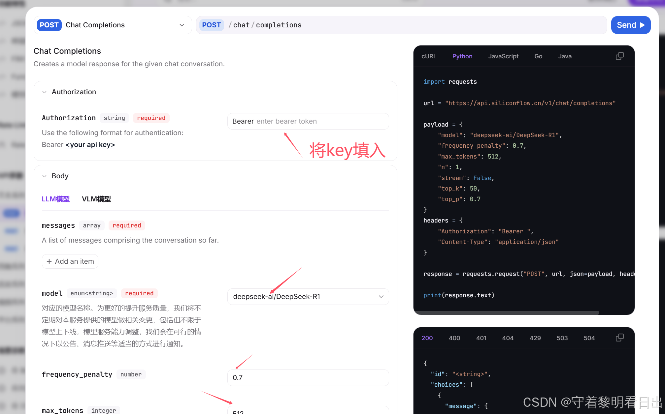Click the Send button

(630, 25)
